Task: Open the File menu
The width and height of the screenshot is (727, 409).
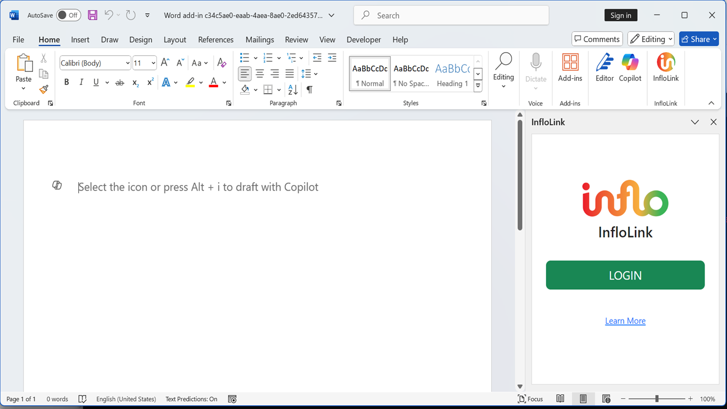Action: tap(18, 39)
